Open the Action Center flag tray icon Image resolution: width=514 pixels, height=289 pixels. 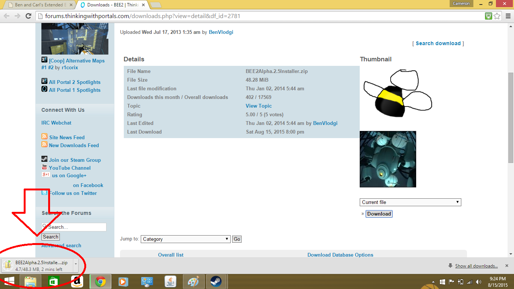click(452, 282)
